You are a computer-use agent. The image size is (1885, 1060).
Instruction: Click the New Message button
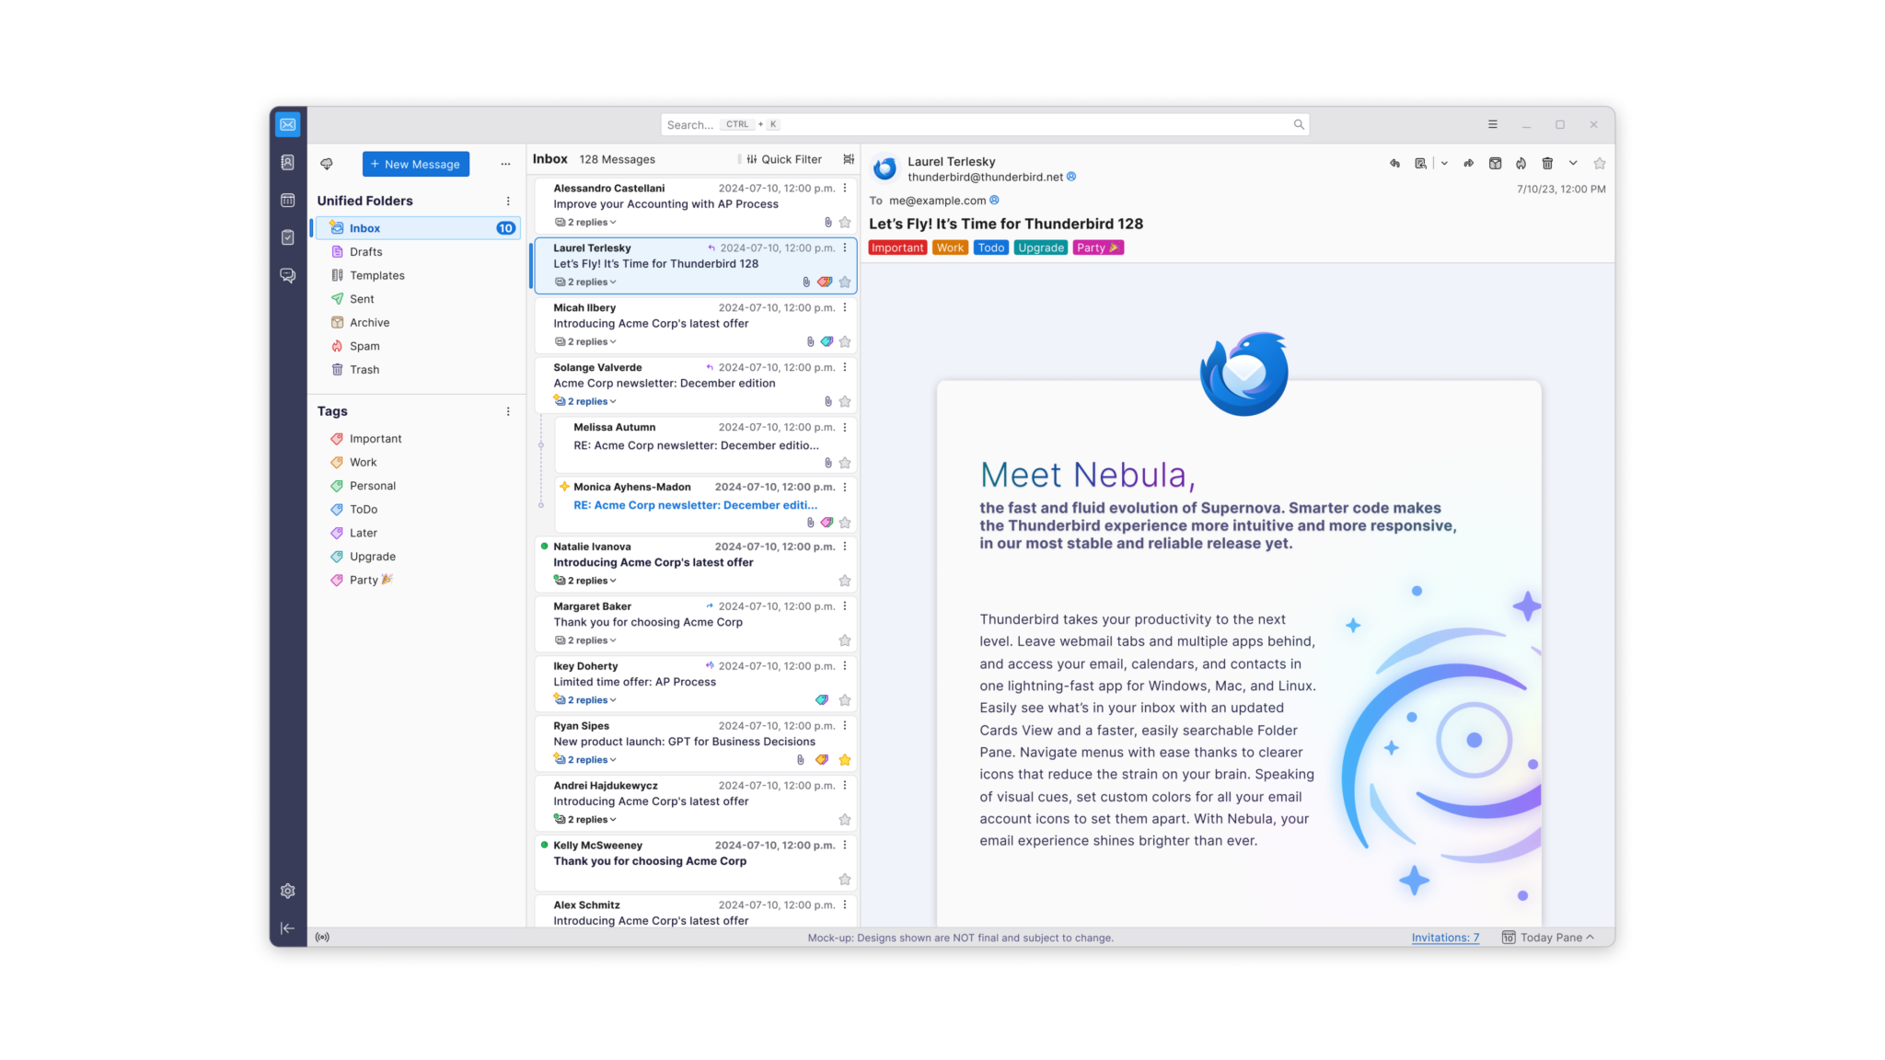click(x=415, y=164)
